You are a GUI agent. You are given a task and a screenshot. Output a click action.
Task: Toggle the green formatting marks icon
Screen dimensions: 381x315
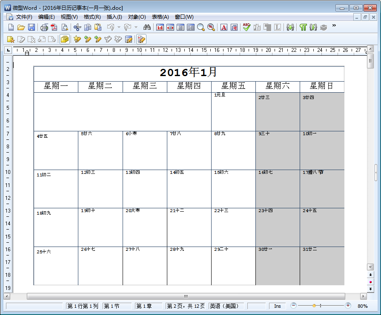(x=303, y=27)
